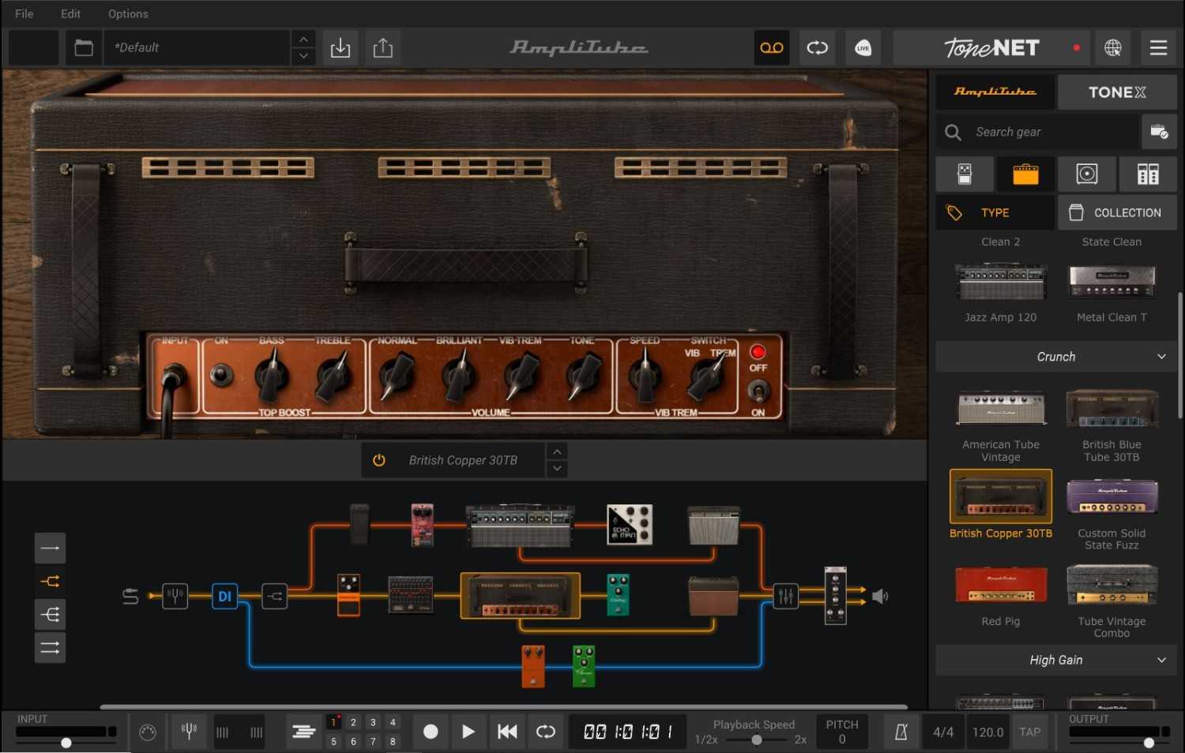Image resolution: width=1185 pixels, height=753 pixels.
Task: Collapse the Crunch category section
Action: pyautogui.click(x=1161, y=357)
